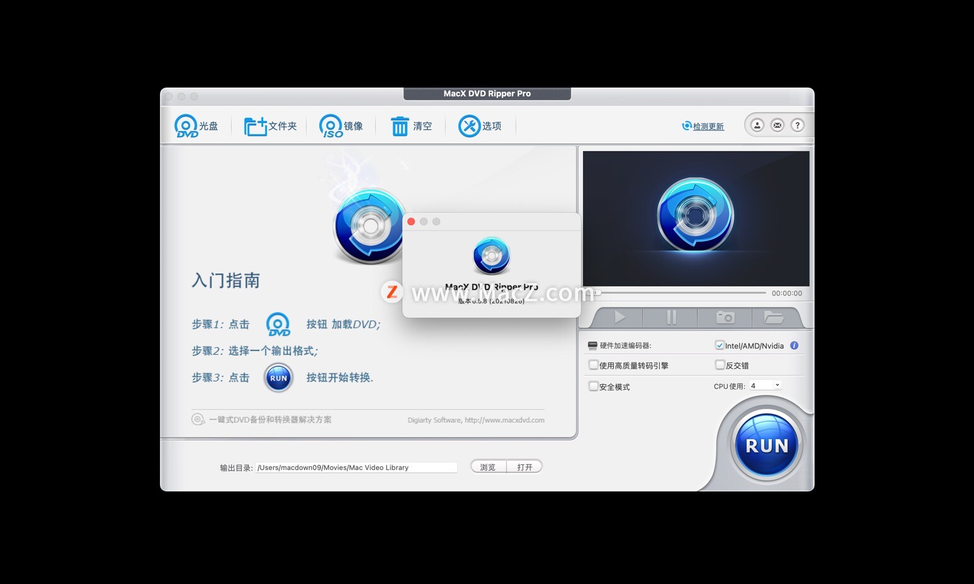Viewport: 974px width, 584px height.
Task: Click the 硬件加速编码器 label
Action: click(625, 345)
